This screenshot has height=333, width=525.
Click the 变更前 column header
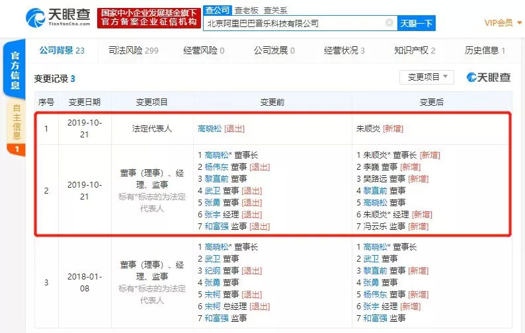[272, 102]
